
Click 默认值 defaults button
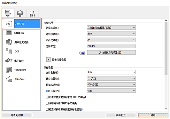pos(121,115)
